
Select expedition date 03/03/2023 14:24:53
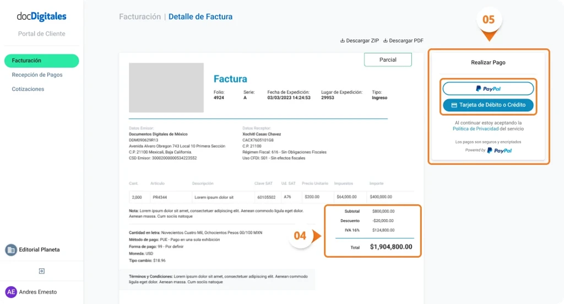pos(289,98)
